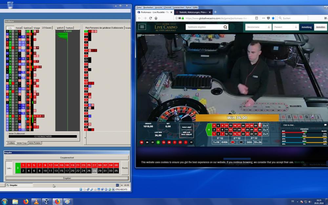Click the first Firefox taskbar icon
328x205 pixels.
coord(26,202)
